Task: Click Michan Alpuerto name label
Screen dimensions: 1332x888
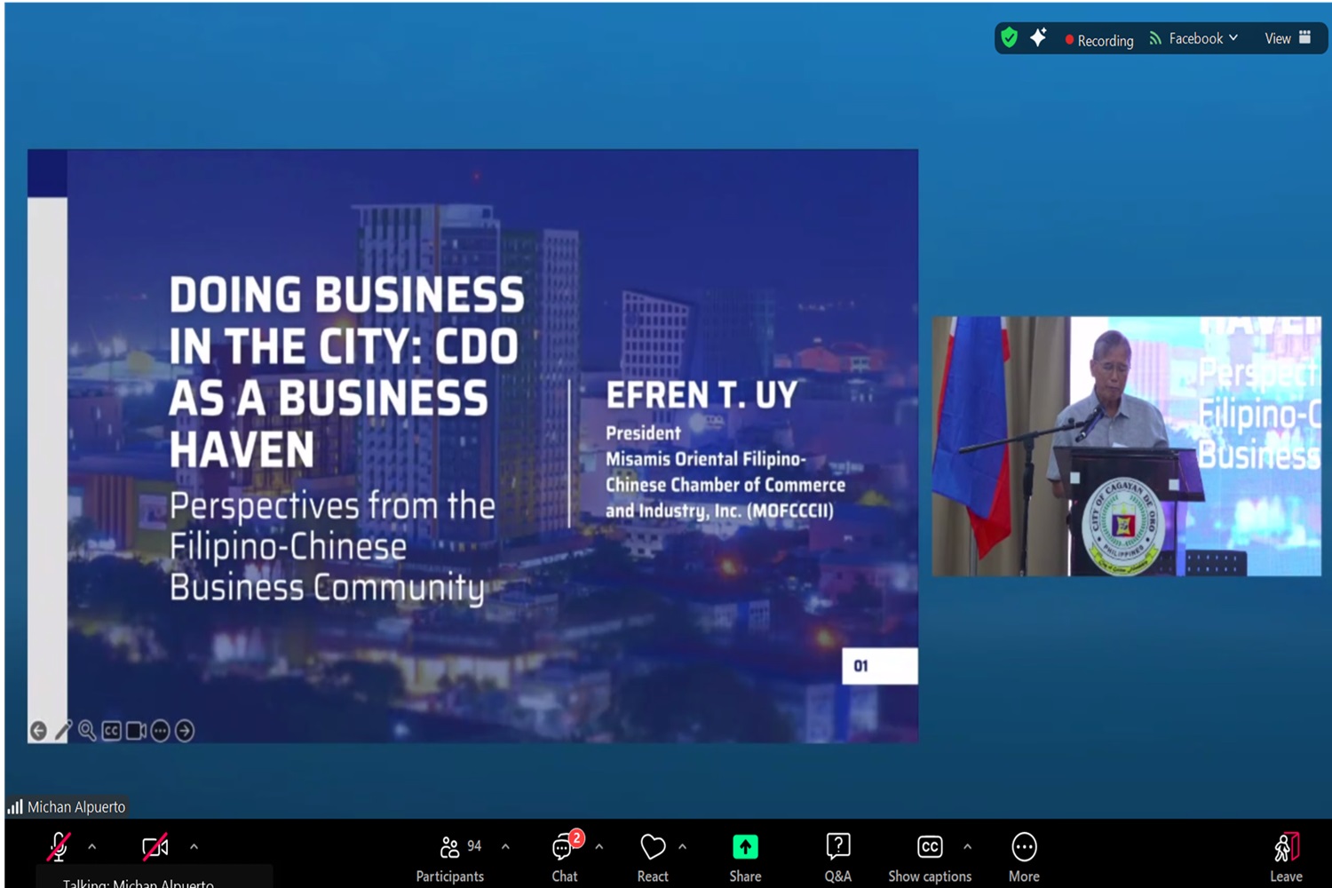Action: click(76, 807)
